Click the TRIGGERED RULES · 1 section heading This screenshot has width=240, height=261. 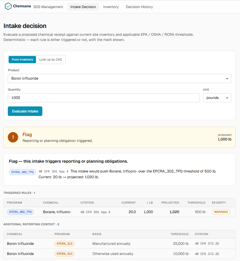pos(19,193)
